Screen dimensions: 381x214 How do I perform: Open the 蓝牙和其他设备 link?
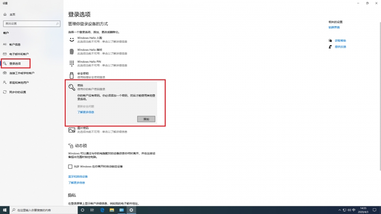[78, 176]
